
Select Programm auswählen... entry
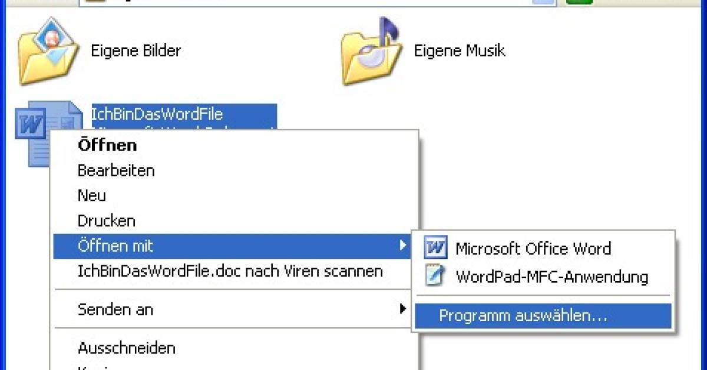click(543, 316)
